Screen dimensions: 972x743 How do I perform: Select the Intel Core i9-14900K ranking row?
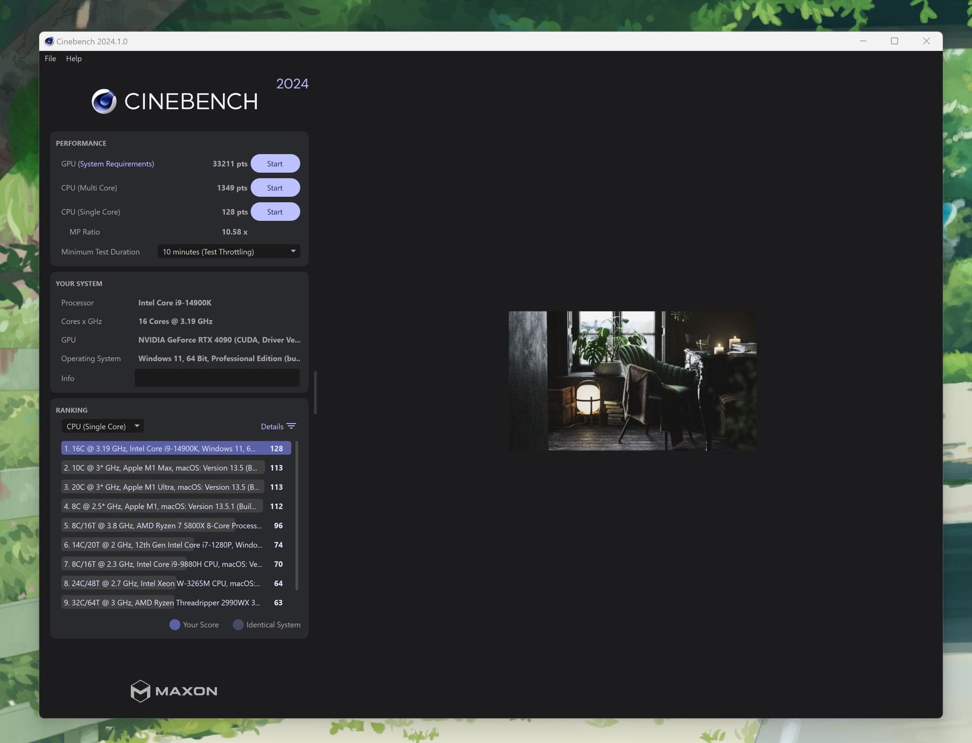[x=176, y=448]
